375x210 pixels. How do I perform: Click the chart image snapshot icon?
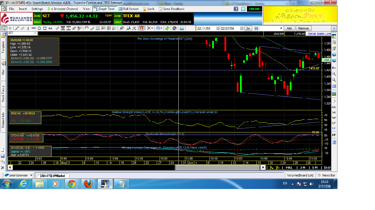(x=182, y=28)
